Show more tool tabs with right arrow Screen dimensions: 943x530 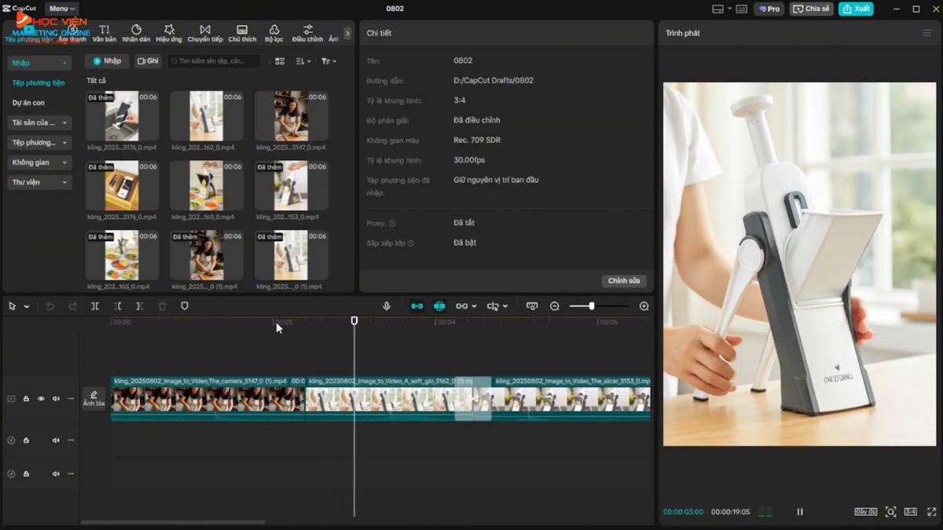348,34
